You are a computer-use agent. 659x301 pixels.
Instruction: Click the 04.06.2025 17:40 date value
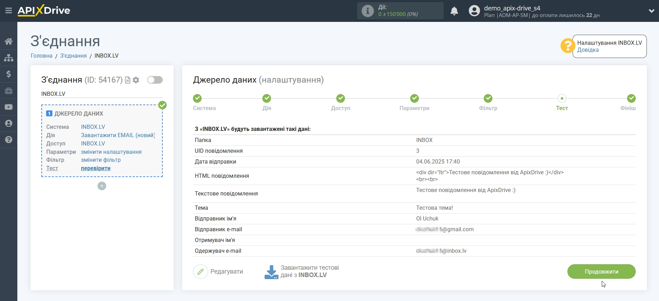point(438,161)
